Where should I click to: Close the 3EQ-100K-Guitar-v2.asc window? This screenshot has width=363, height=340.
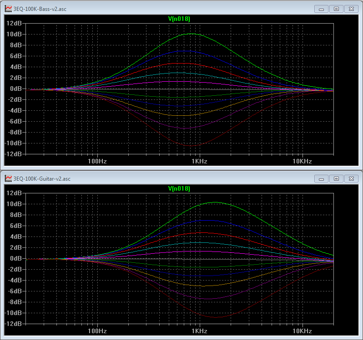pos(352,179)
